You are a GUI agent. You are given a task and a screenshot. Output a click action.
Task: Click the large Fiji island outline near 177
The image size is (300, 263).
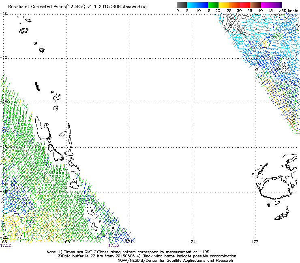(x=276, y=188)
